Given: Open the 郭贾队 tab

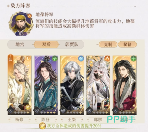Looking at the screenshot, I should tap(72, 44).
